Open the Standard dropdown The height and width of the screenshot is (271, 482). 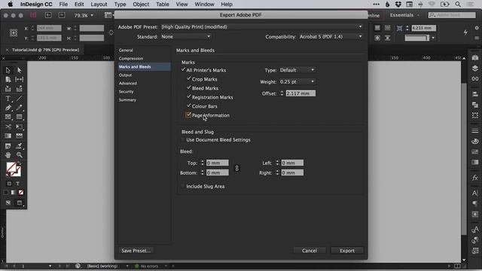click(x=186, y=37)
